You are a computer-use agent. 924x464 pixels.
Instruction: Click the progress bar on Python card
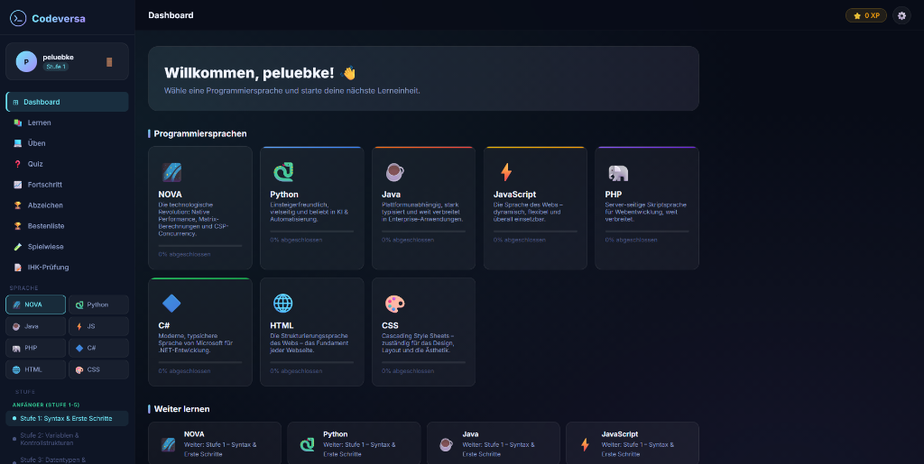311,232
